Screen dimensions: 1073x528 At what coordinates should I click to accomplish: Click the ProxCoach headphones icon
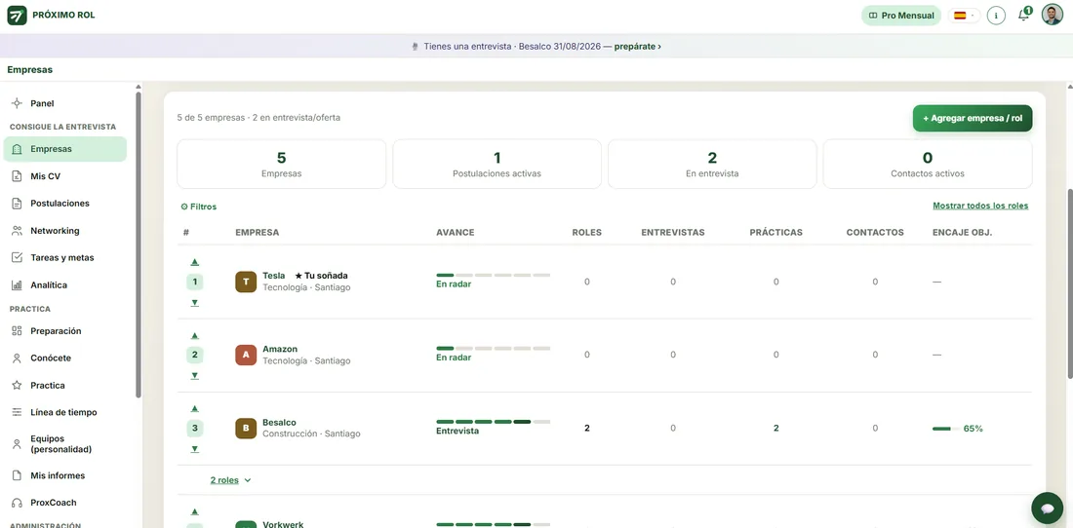(x=18, y=503)
